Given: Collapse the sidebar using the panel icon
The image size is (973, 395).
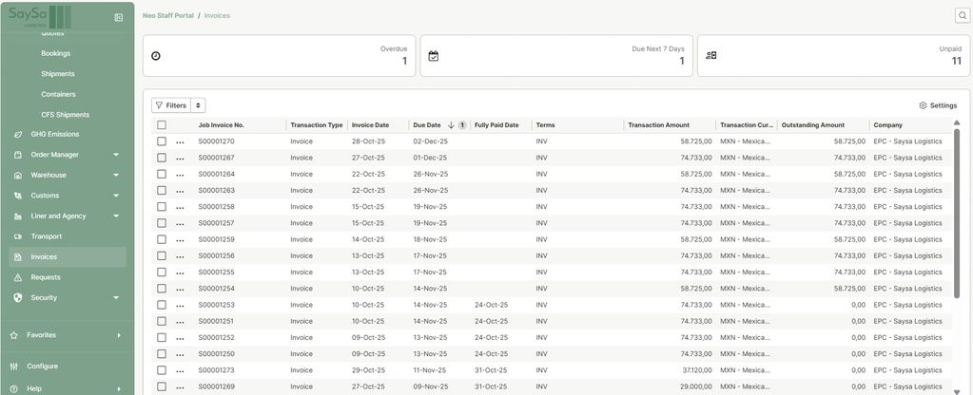Looking at the screenshot, I should click(x=118, y=17).
